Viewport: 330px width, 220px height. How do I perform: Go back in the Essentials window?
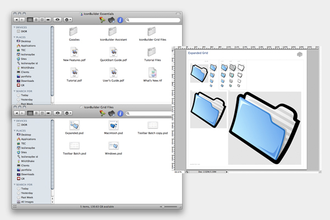[16, 20]
